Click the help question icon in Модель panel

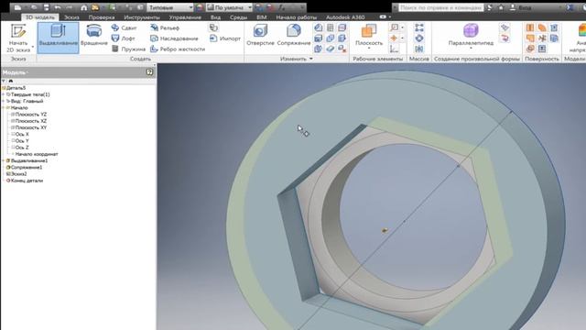150,72
